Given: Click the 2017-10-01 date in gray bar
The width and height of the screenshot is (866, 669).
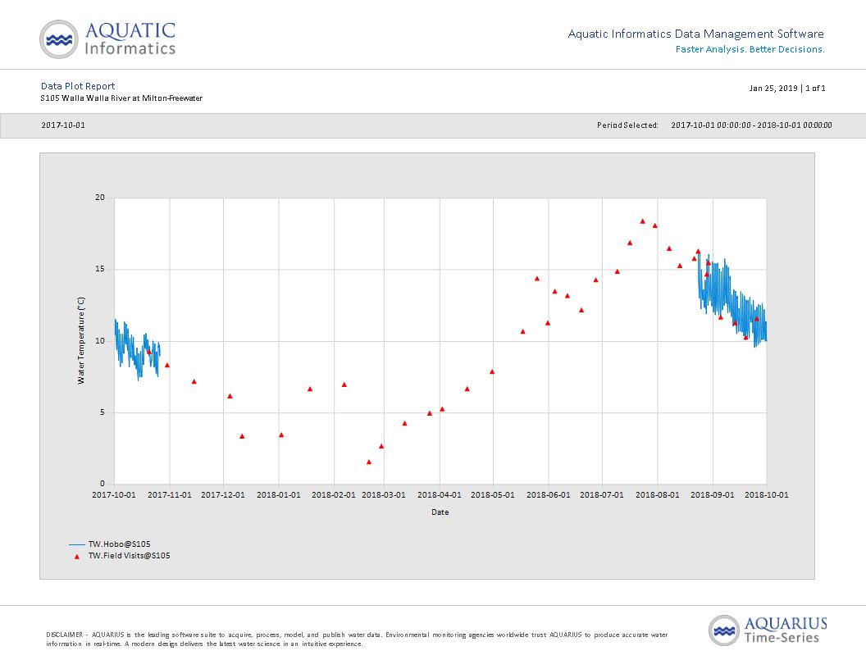Looking at the screenshot, I should click(x=63, y=125).
